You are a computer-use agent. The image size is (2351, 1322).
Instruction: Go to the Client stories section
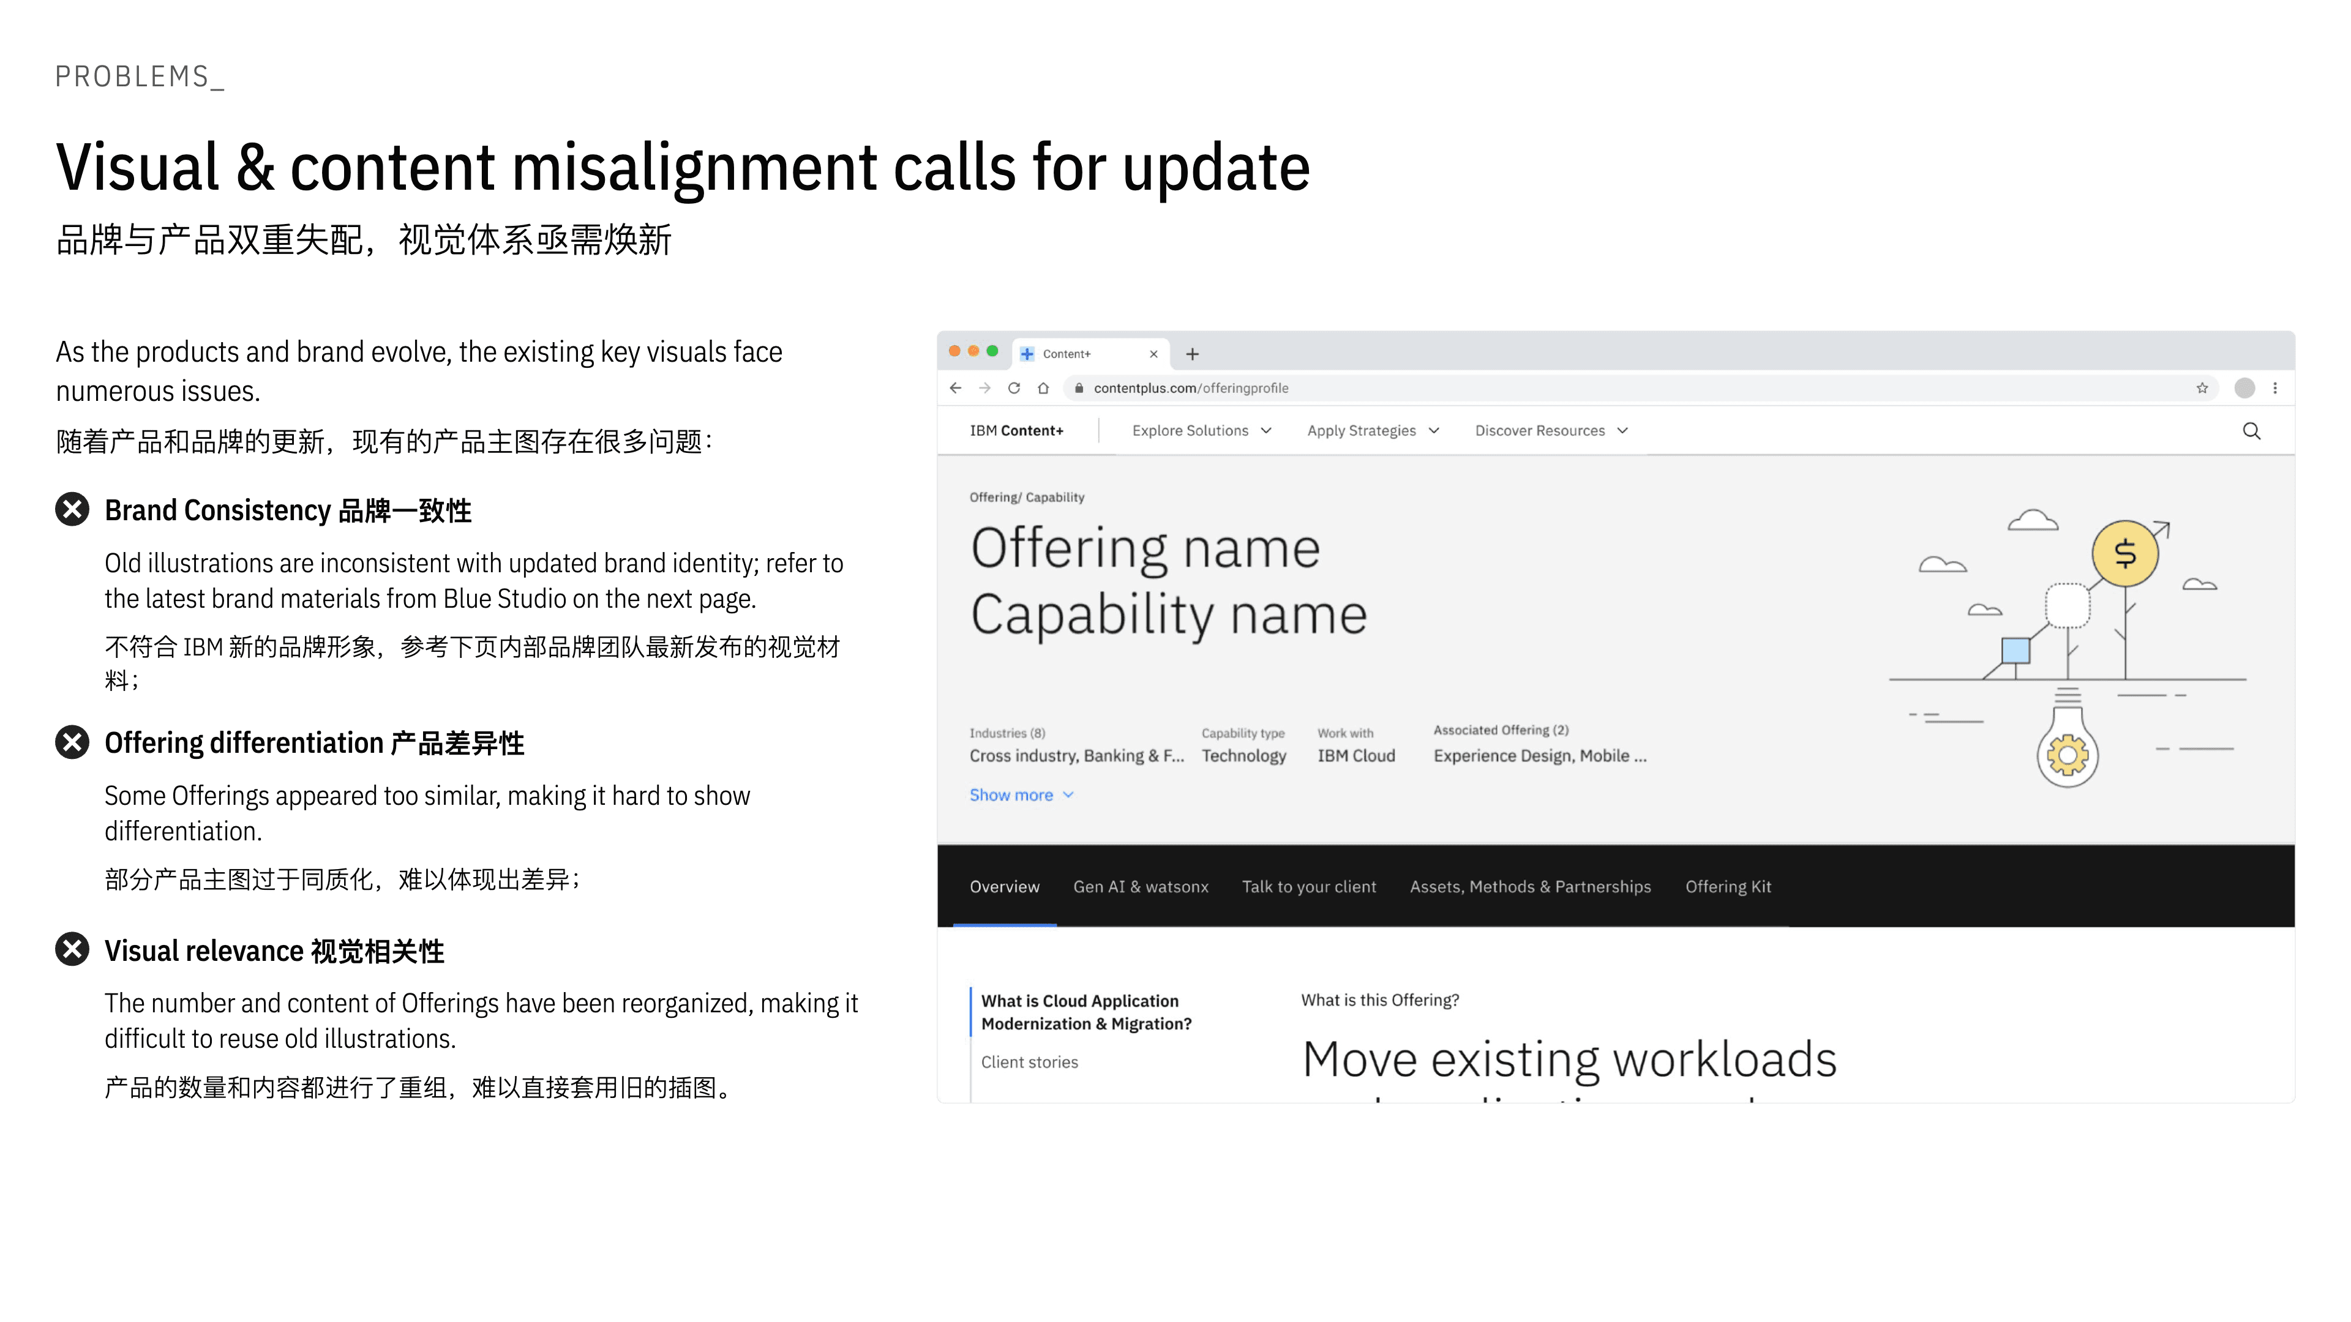coord(1029,1062)
